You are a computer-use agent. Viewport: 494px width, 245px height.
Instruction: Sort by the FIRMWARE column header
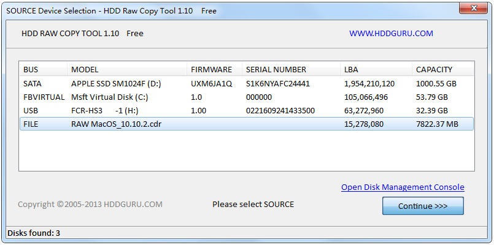click(214, 69)
